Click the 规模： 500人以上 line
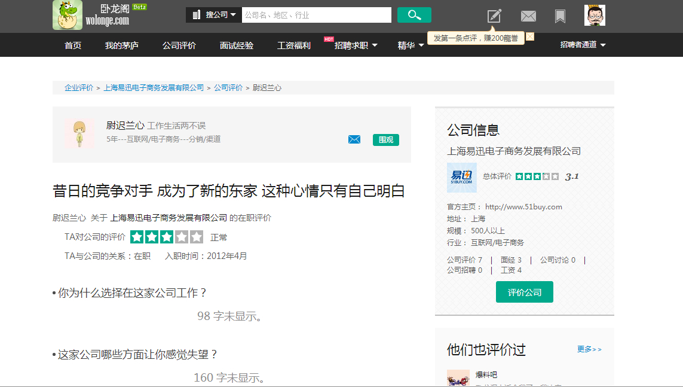The width and height of the screenshot is (683, 387). [x=476, y=230]
